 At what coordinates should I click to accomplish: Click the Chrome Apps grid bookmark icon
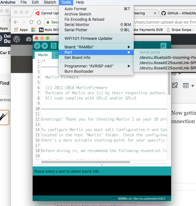coord(16,30)
